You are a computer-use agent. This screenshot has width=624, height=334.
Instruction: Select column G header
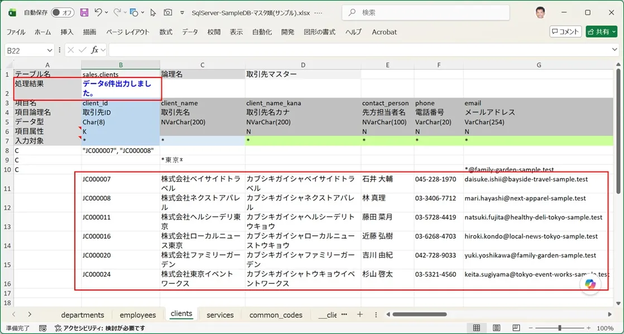539,65
